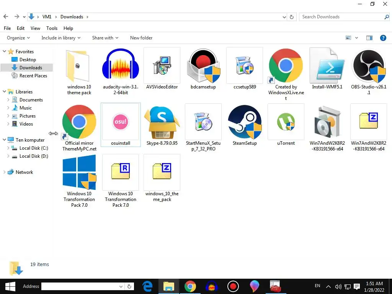Expand the Local Disk (C:) node
The image size is (392, 294).
tap(8, 148)
